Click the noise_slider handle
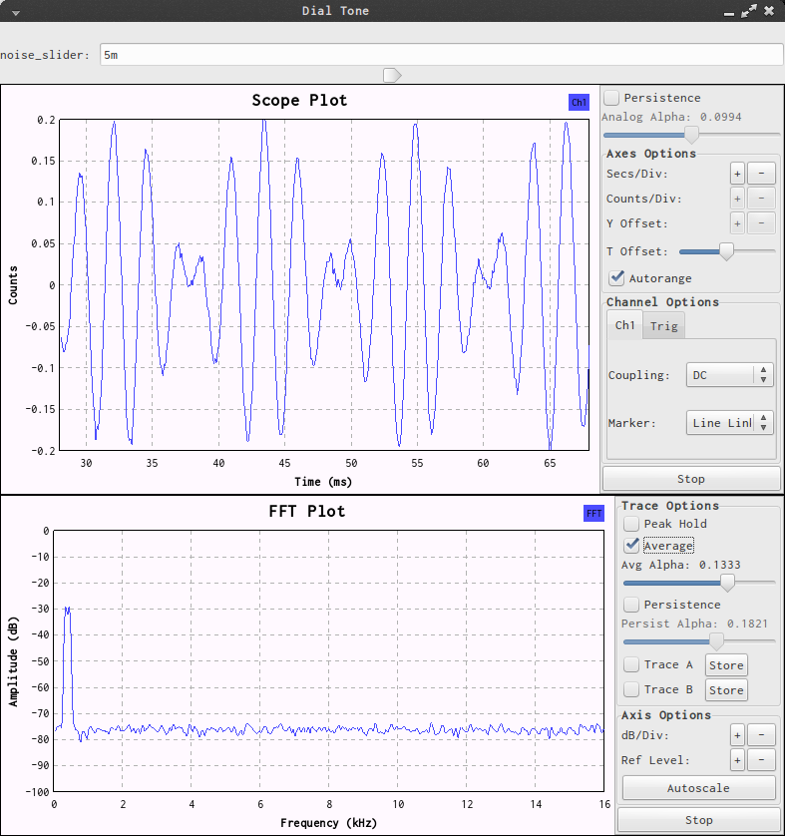785x836 pixels. [392, 75]
